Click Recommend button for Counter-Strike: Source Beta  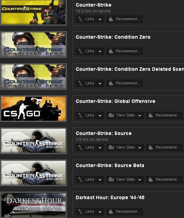tap(164, 180)
